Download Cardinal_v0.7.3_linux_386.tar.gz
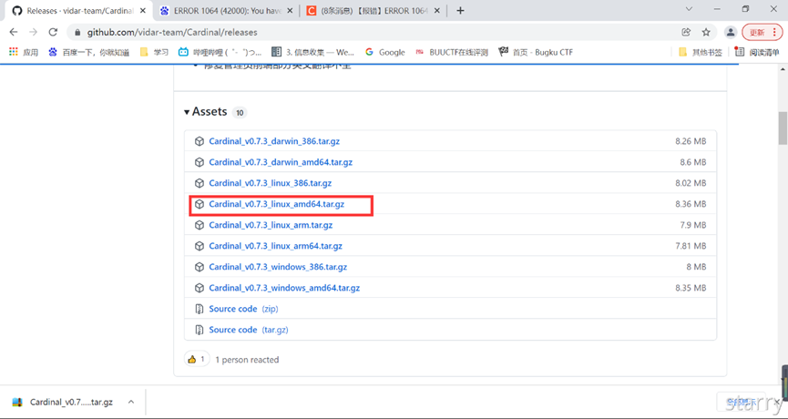This screenshot has width=788, height=419. (x=271, y=183)
